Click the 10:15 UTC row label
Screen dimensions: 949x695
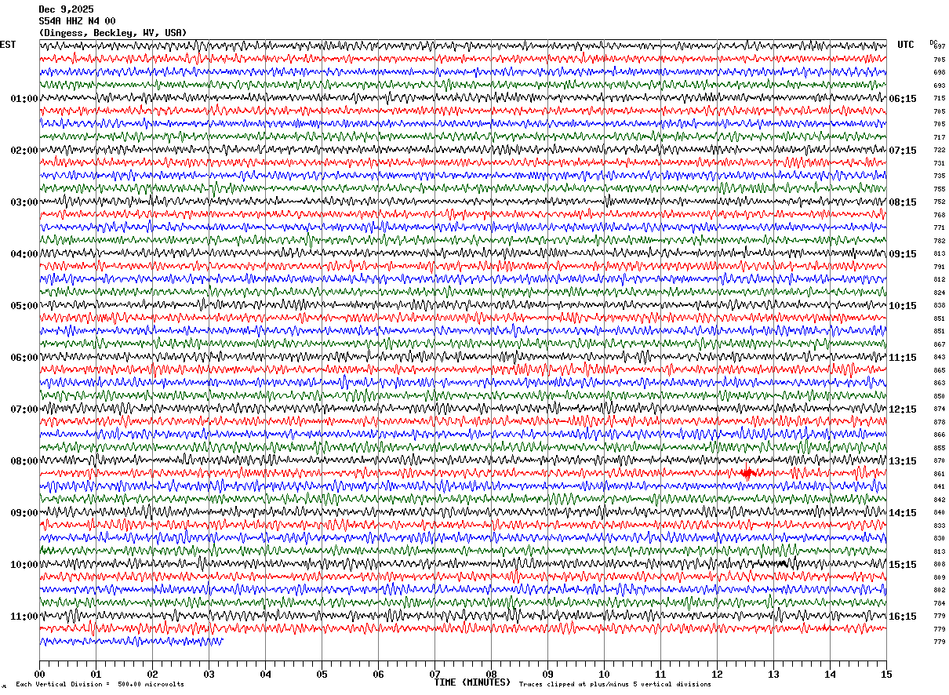point(903,306)
